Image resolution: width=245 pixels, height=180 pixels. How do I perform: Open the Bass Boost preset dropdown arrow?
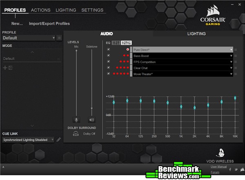pos(231,56)
